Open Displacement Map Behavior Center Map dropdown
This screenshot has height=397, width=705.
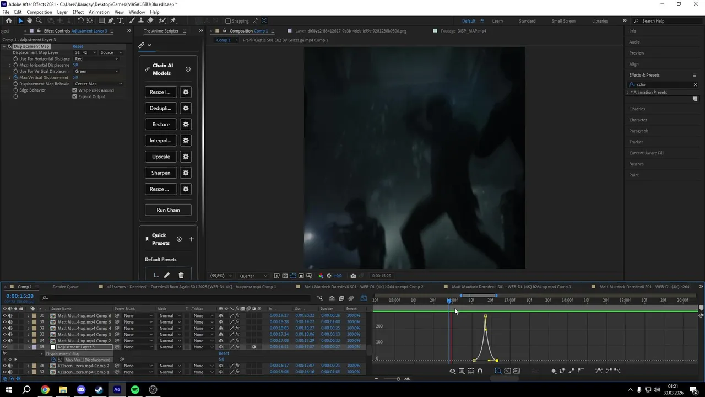click(x=99, y=84)
